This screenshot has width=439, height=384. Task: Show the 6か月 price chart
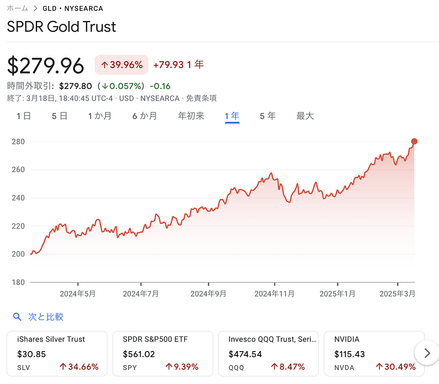[145, 116]
